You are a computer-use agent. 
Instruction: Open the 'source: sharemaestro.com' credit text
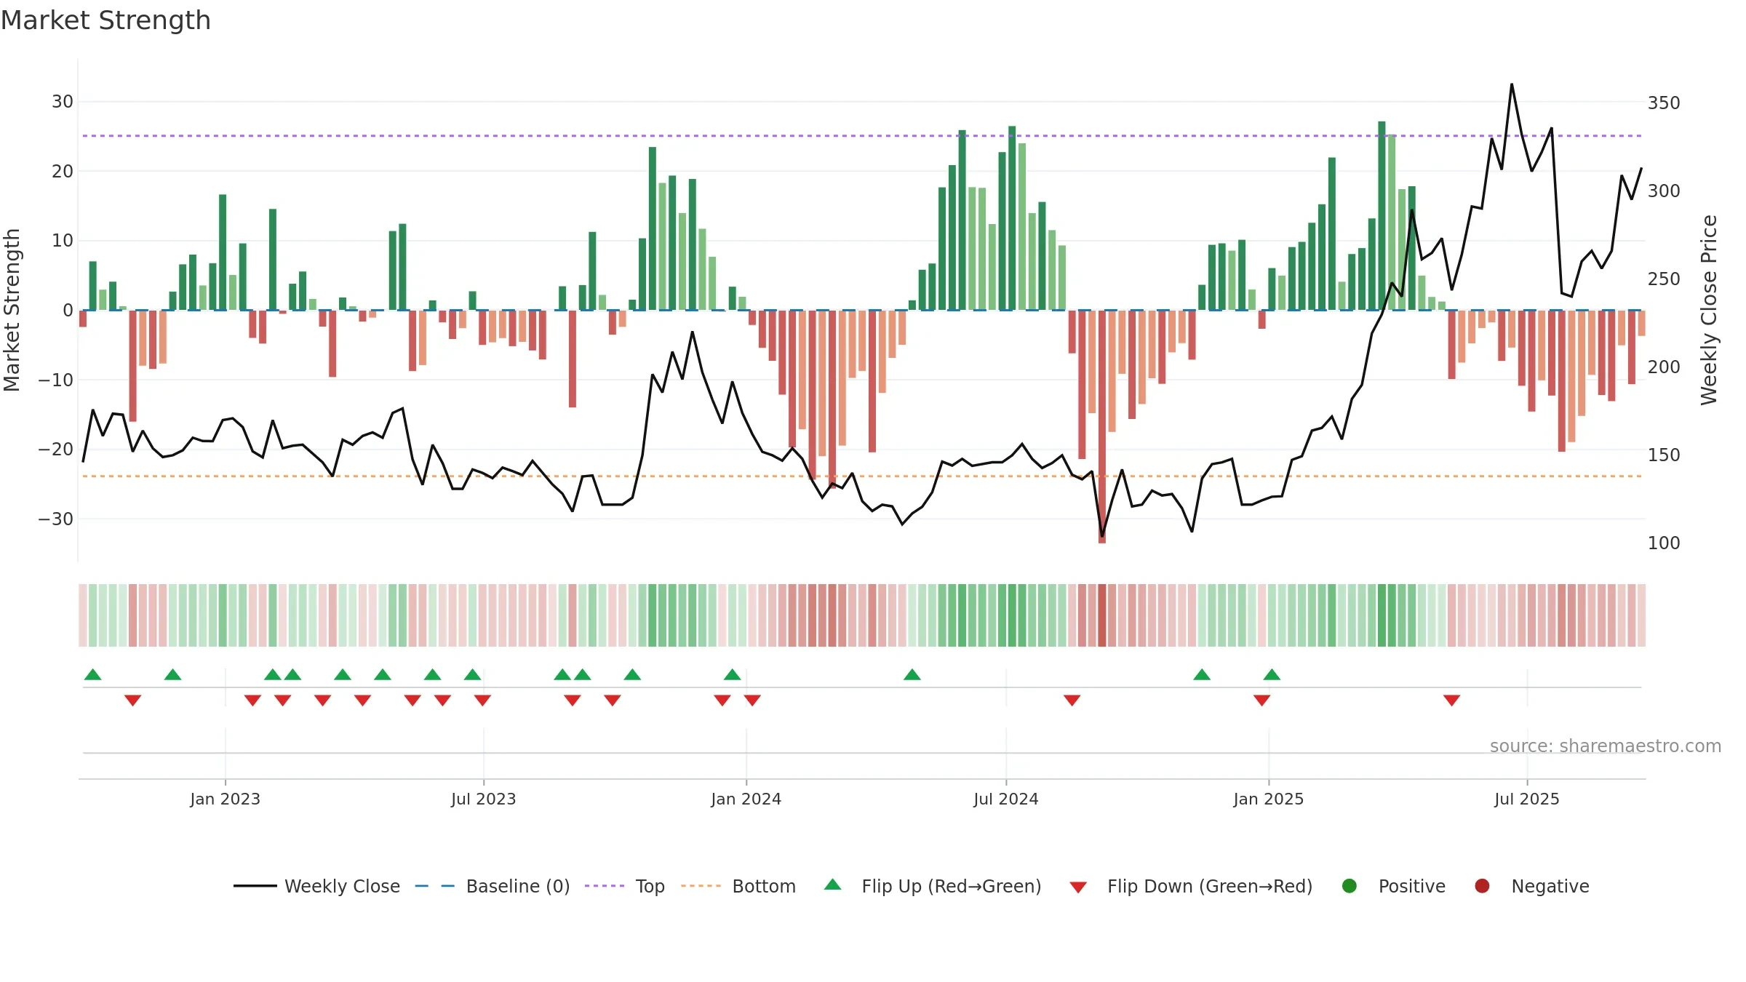tap(1606, 746)
